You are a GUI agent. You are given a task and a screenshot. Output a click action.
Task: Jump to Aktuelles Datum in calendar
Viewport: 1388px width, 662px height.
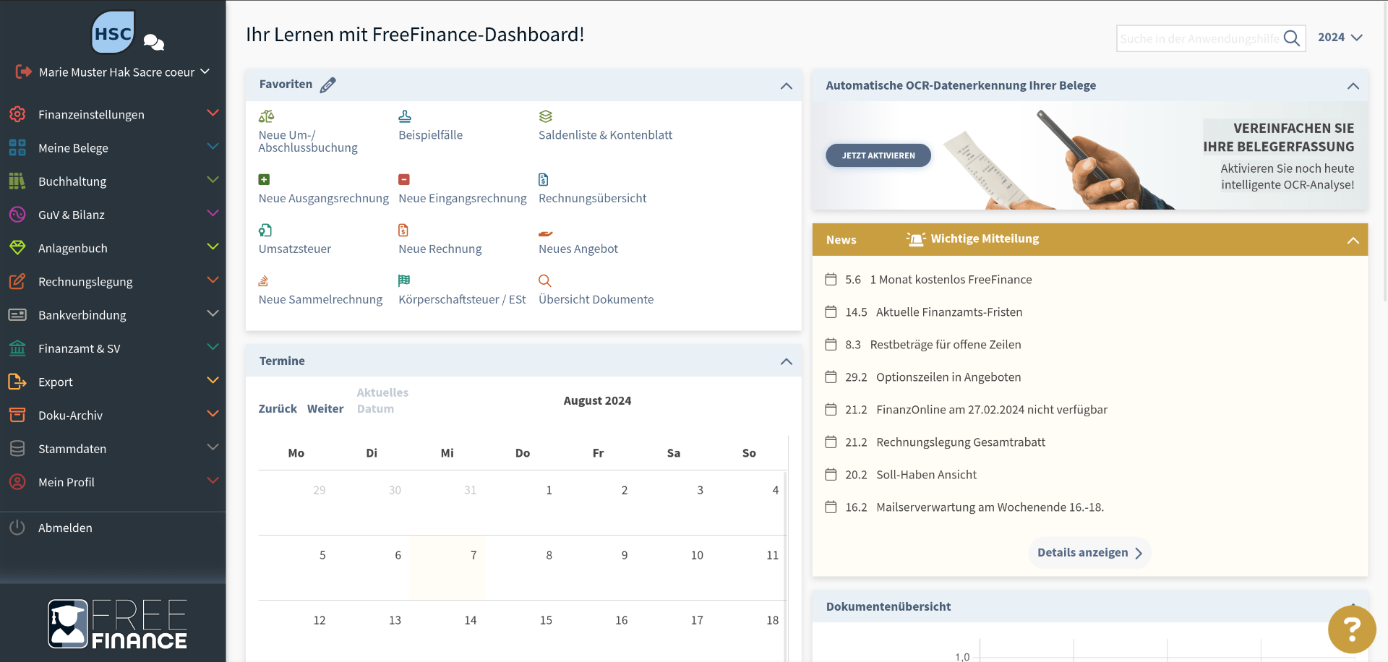[x=382, y=400]
